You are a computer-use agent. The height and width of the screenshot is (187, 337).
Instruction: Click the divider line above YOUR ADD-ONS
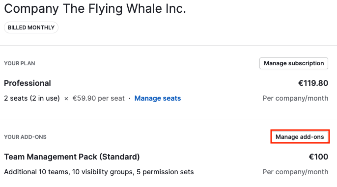[x=168, y=119]
